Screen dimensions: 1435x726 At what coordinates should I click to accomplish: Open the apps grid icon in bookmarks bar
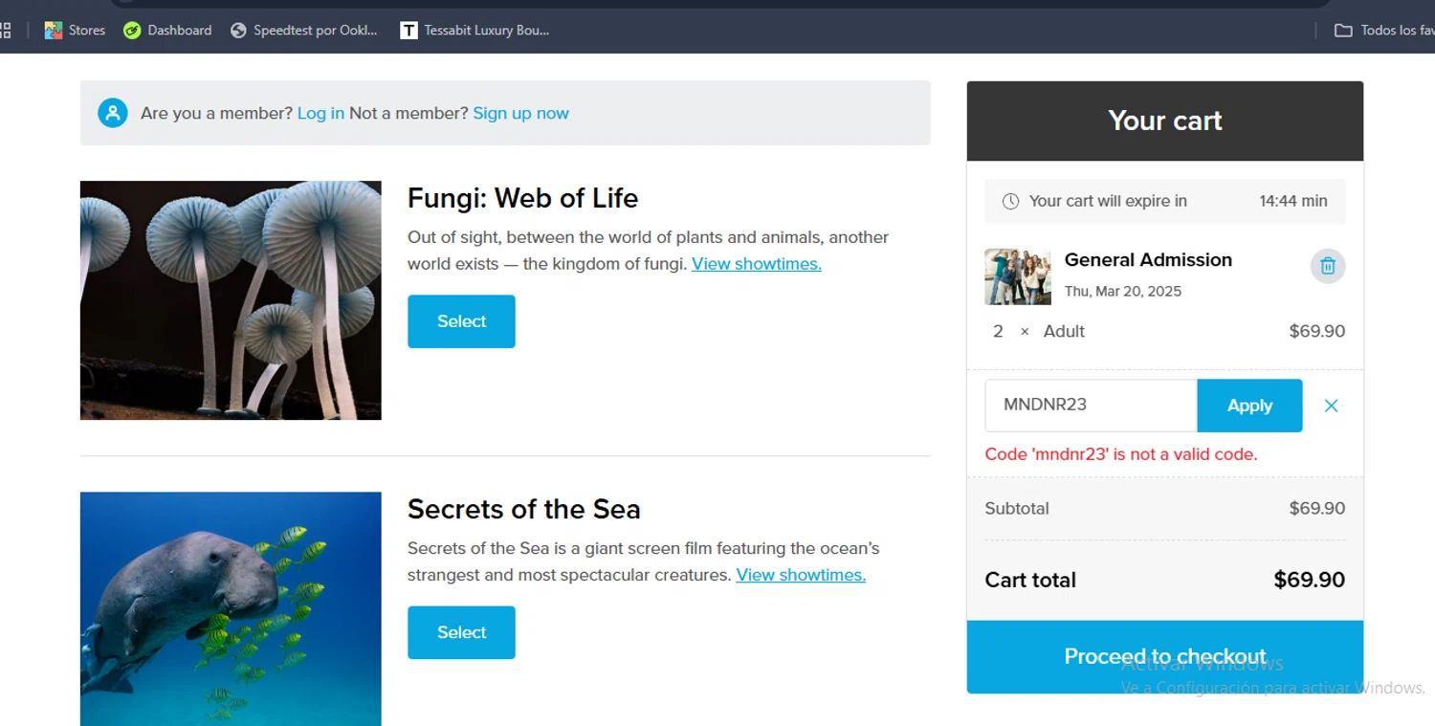coord(5,31)
